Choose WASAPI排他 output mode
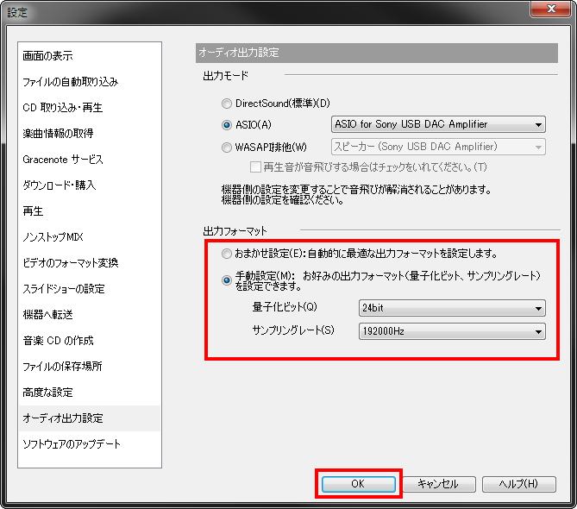 point(228,147)
